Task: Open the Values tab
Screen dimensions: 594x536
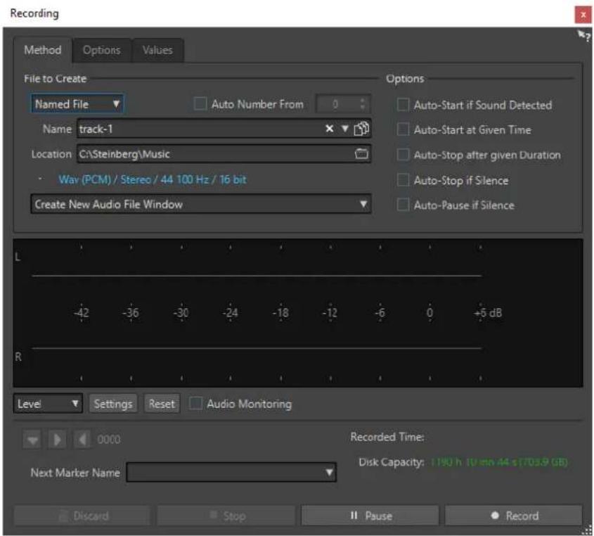Action: [x=157, y=50]
